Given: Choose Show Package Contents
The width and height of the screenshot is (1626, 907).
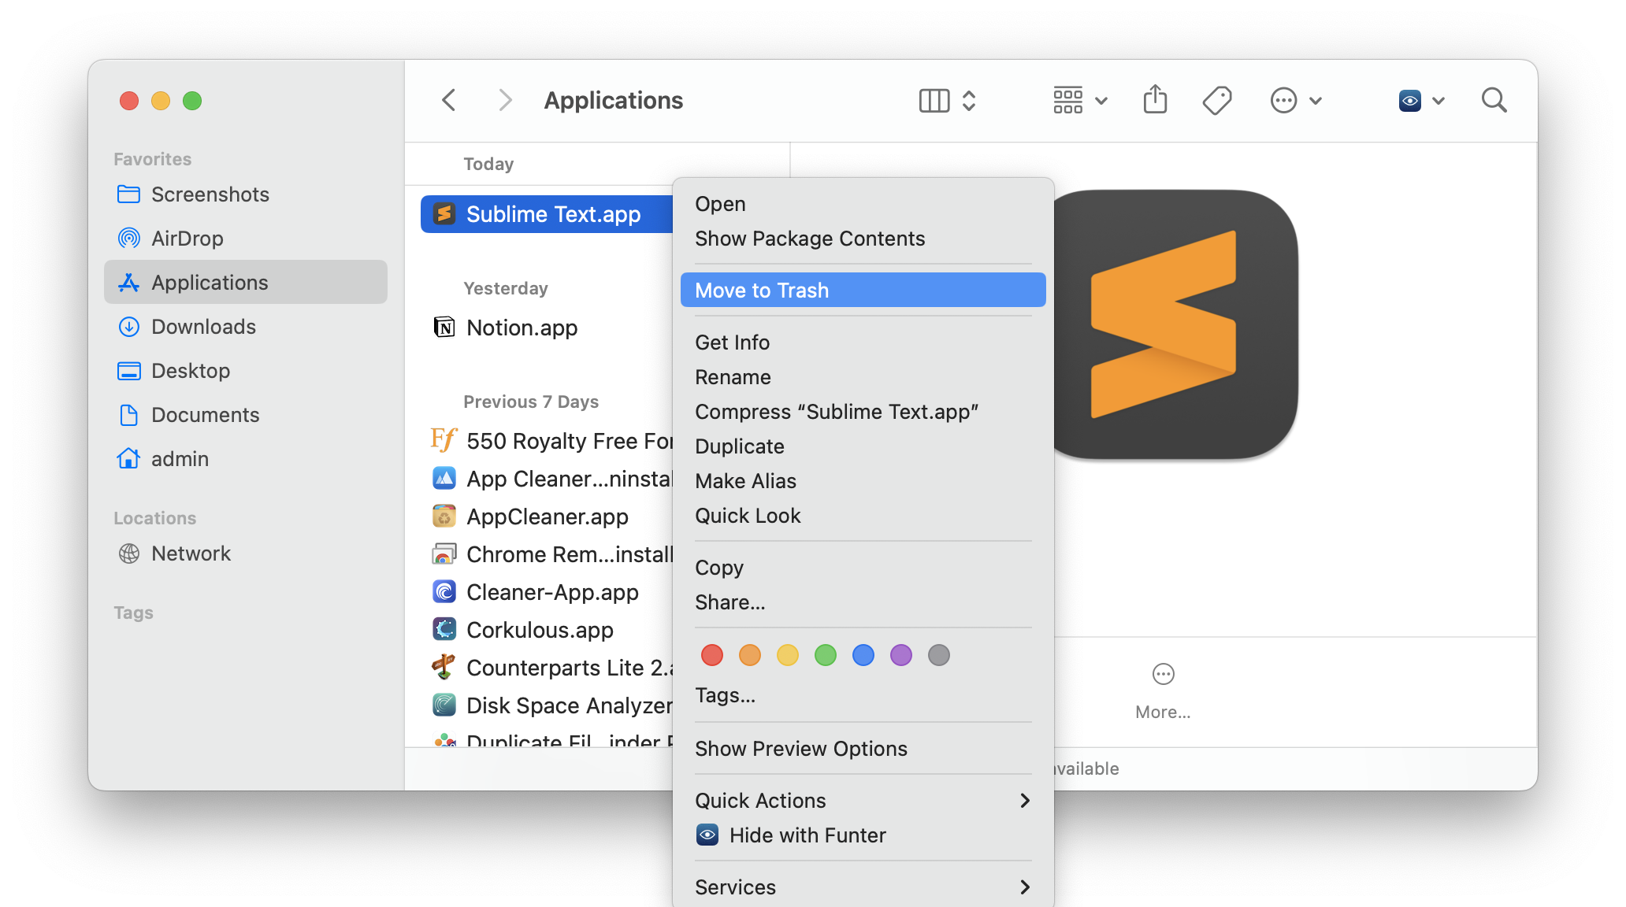Looking at the screenshot, I should 863,239.
